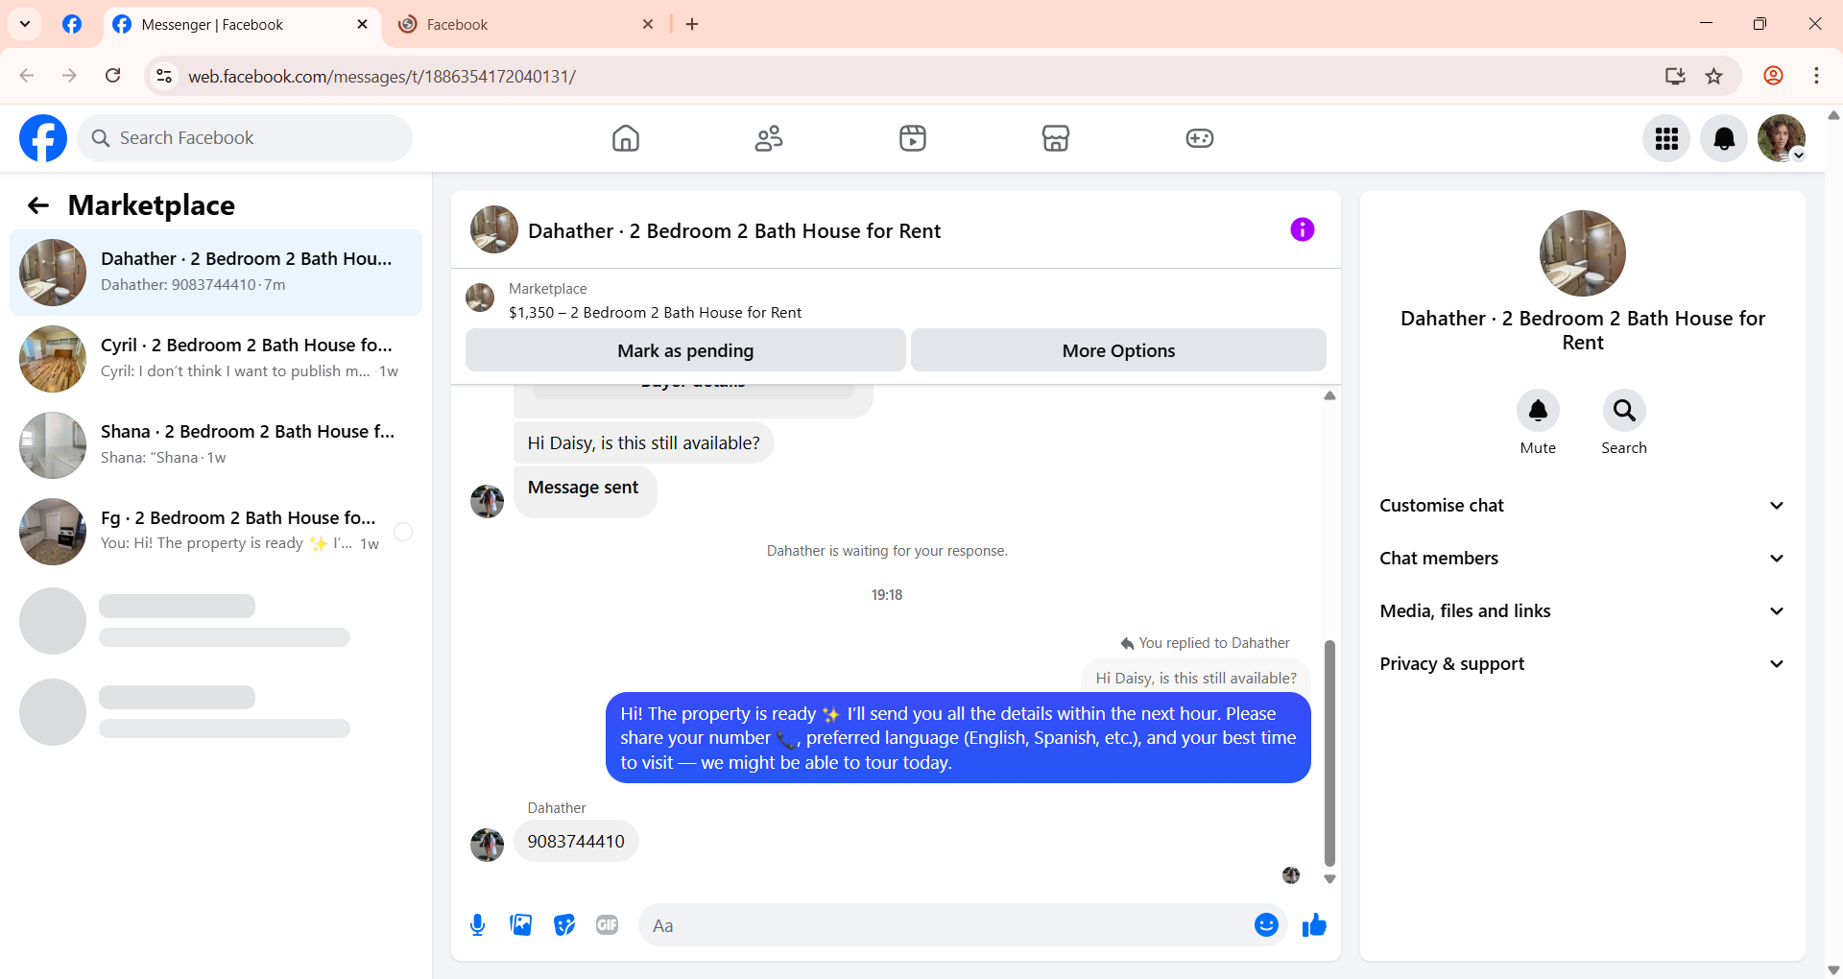
Task: Click the conversation header title
Action: pyautogui.click(x=734, y=231)
